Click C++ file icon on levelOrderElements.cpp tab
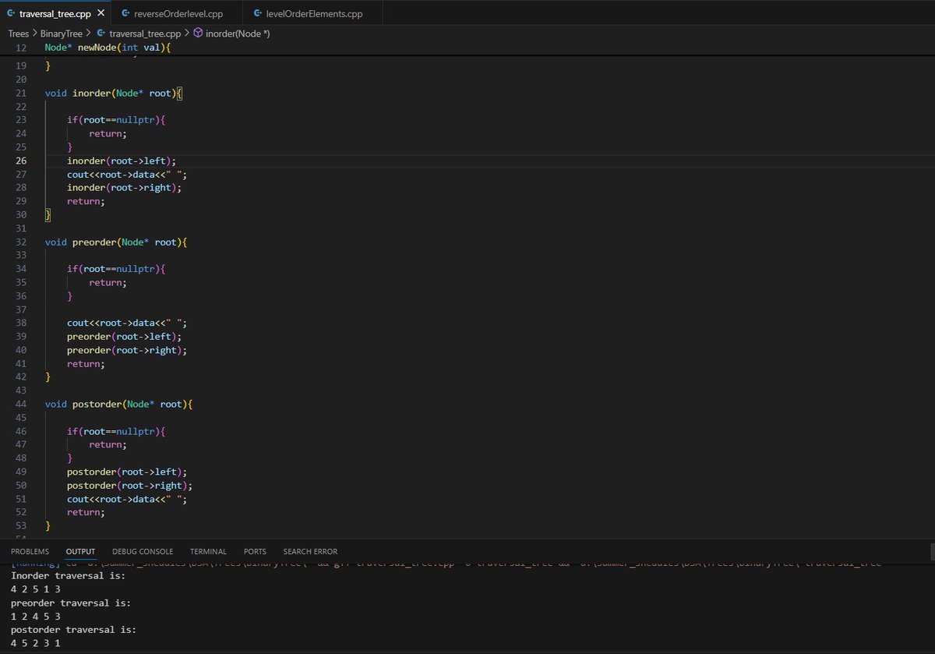 click(x=258, y=14)
